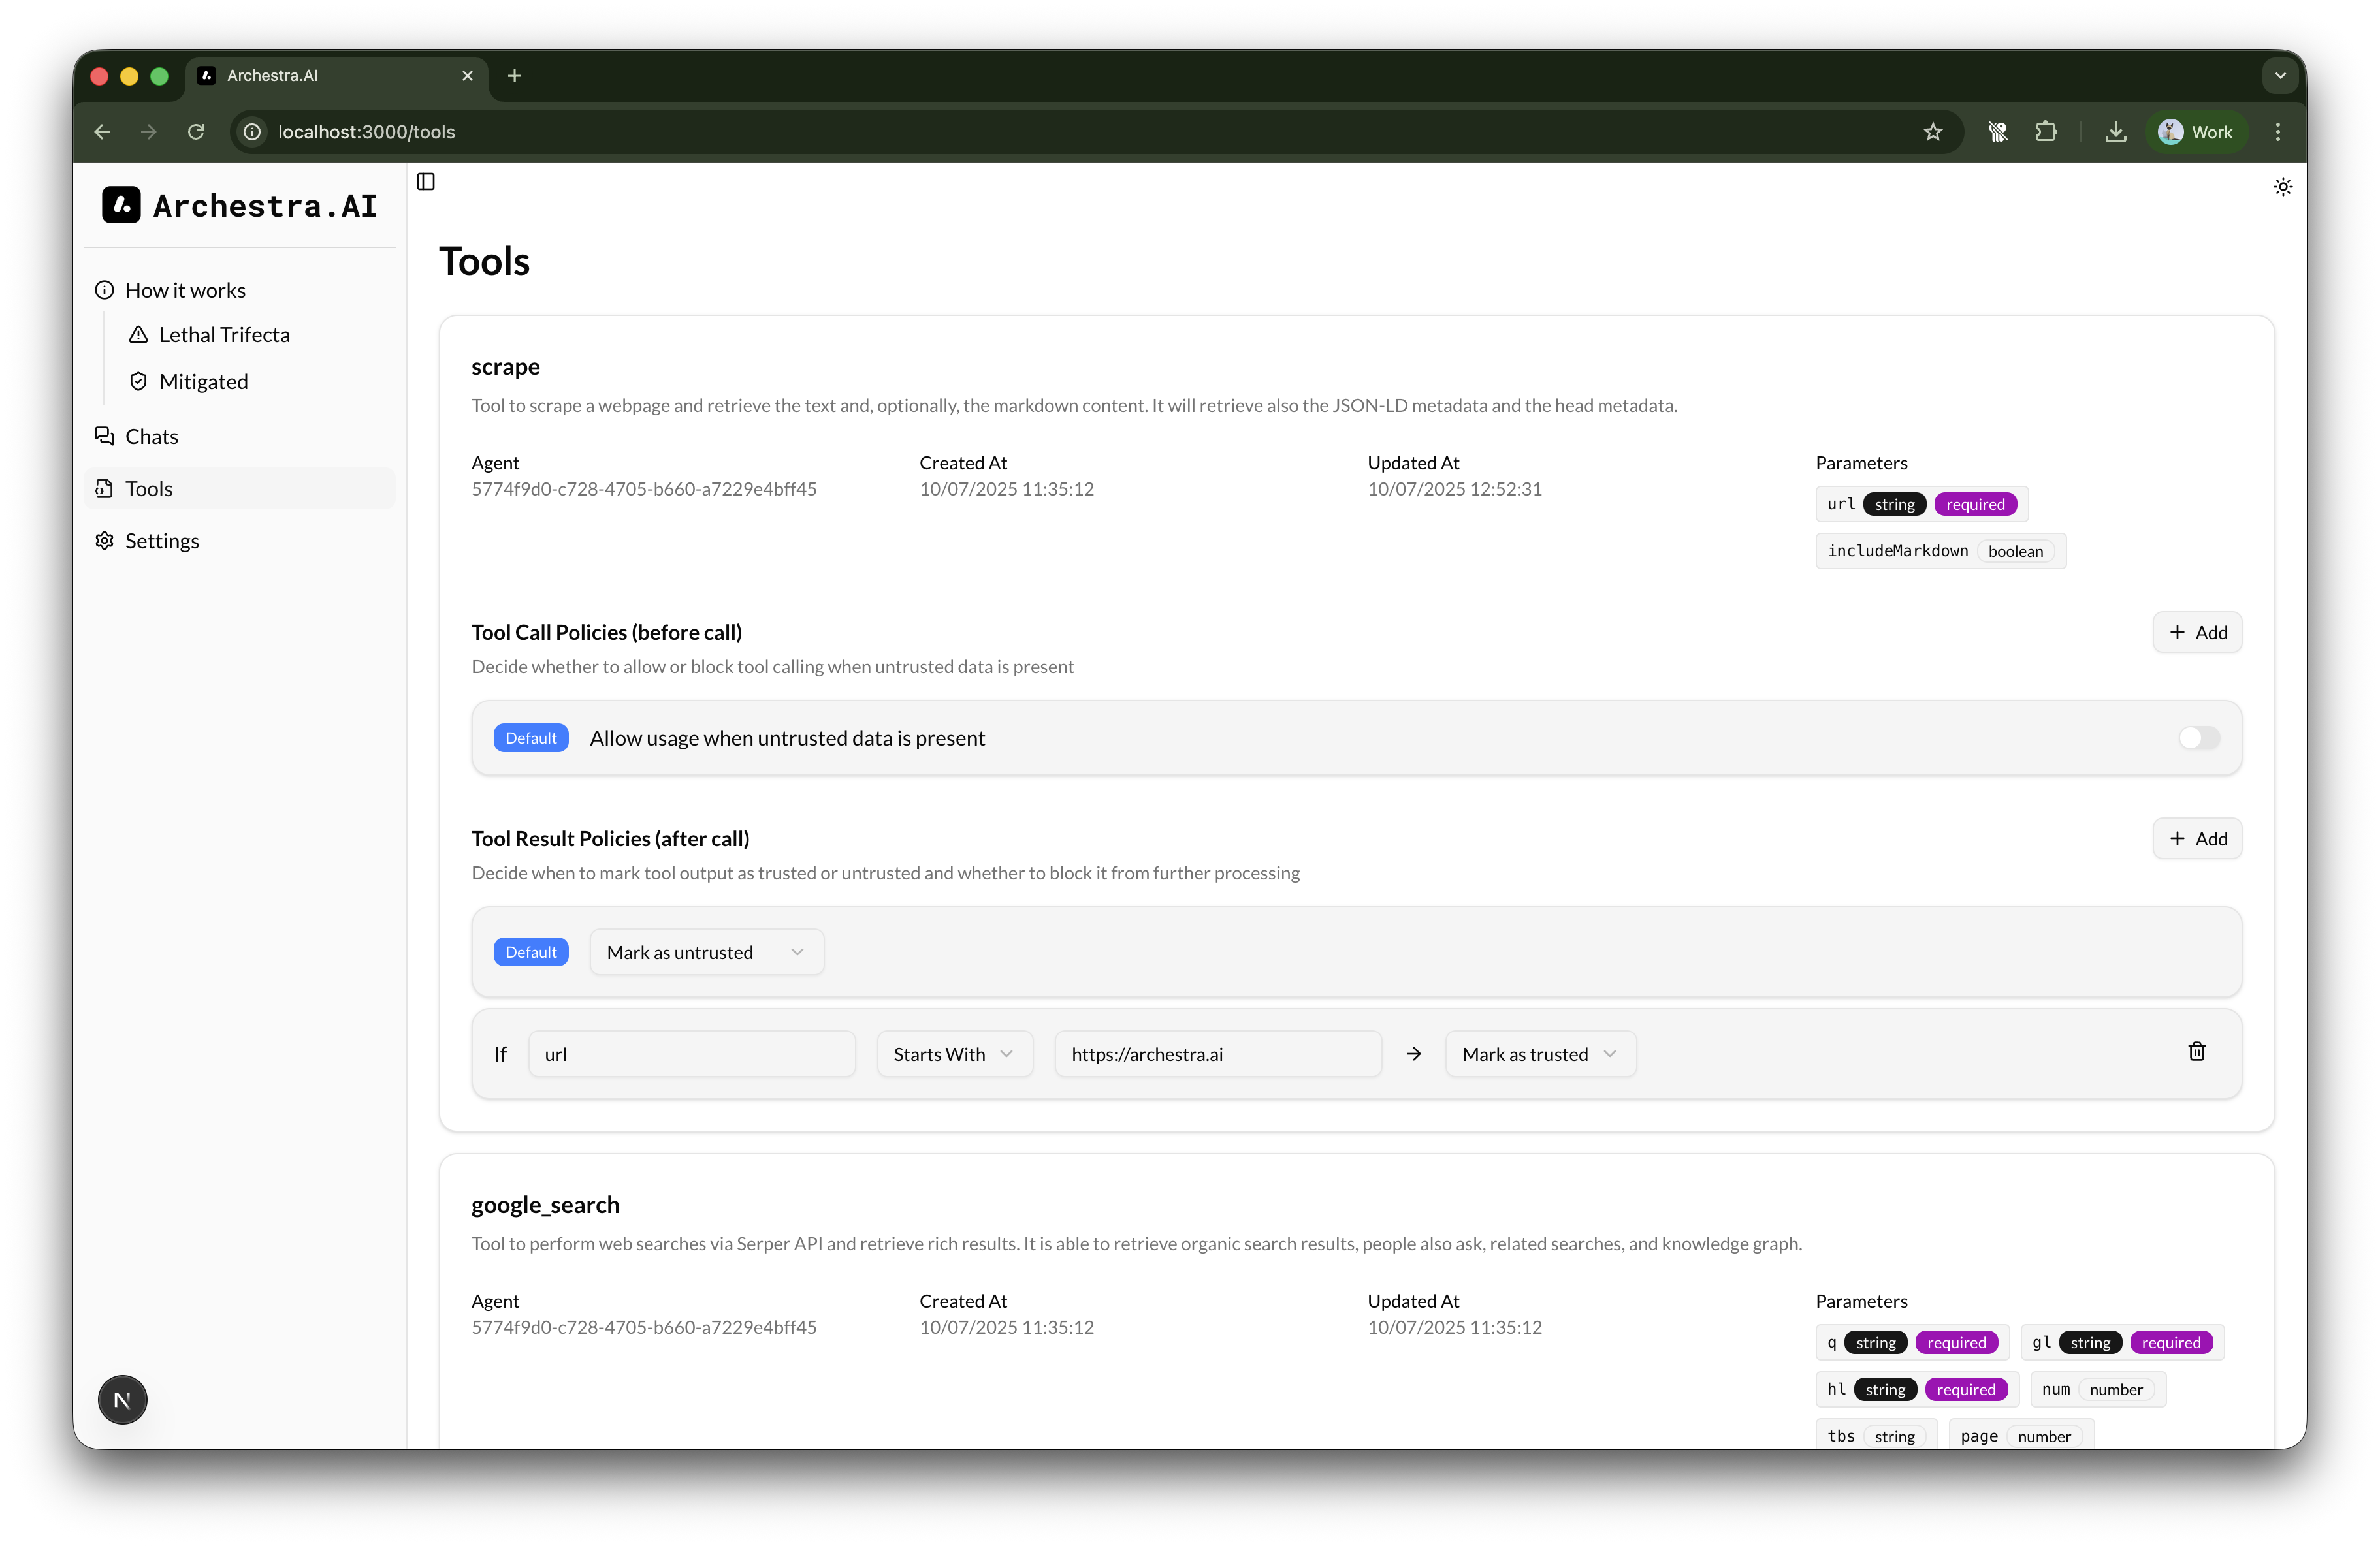Open the Next.js dev tools badge

pyautogui.click(x=122, y=1399)
